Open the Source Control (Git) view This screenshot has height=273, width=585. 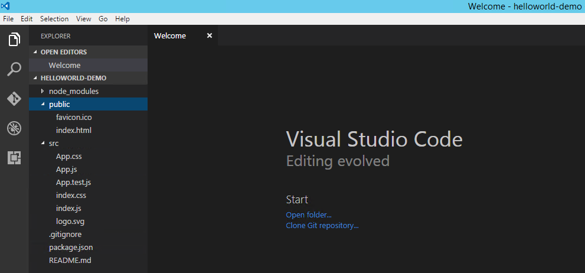14,98
